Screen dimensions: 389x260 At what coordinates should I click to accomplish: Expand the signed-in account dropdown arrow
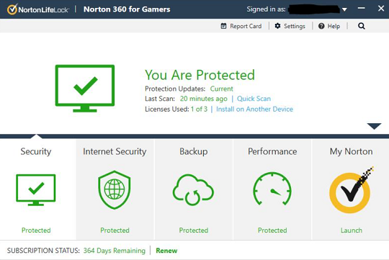pyautogui.click(x=344, y=9)
